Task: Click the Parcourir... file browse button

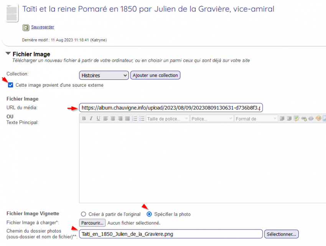Action: click(92, 223)
